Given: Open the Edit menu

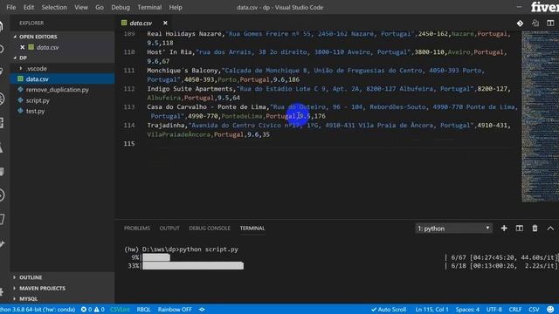Looking at the screenshot, I should click(x=29, y=7).
